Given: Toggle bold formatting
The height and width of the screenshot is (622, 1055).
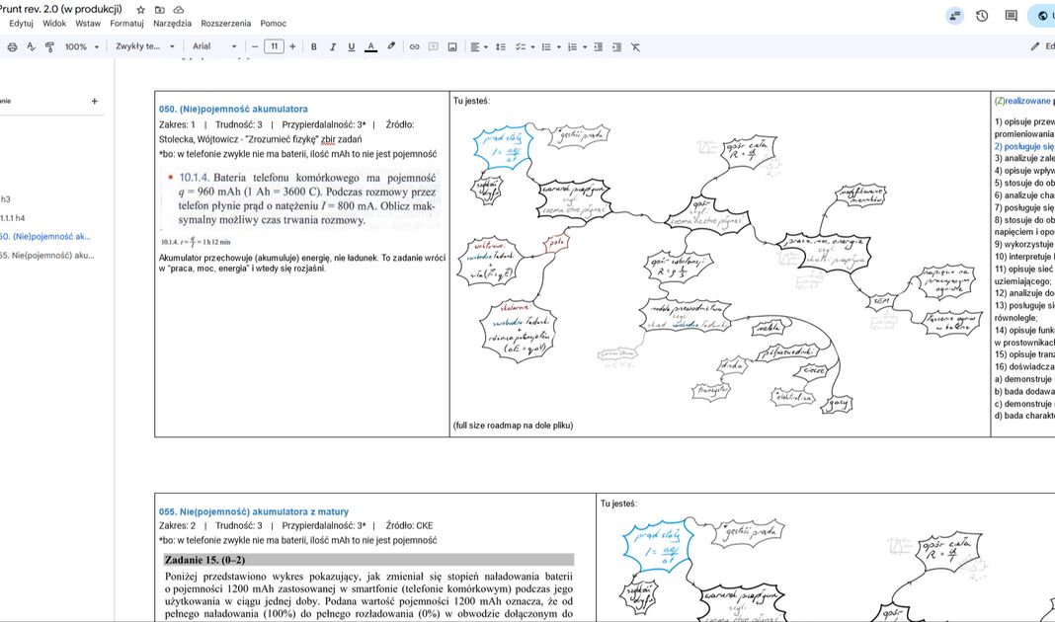Looking at the screenshot, I should point(314,46).
